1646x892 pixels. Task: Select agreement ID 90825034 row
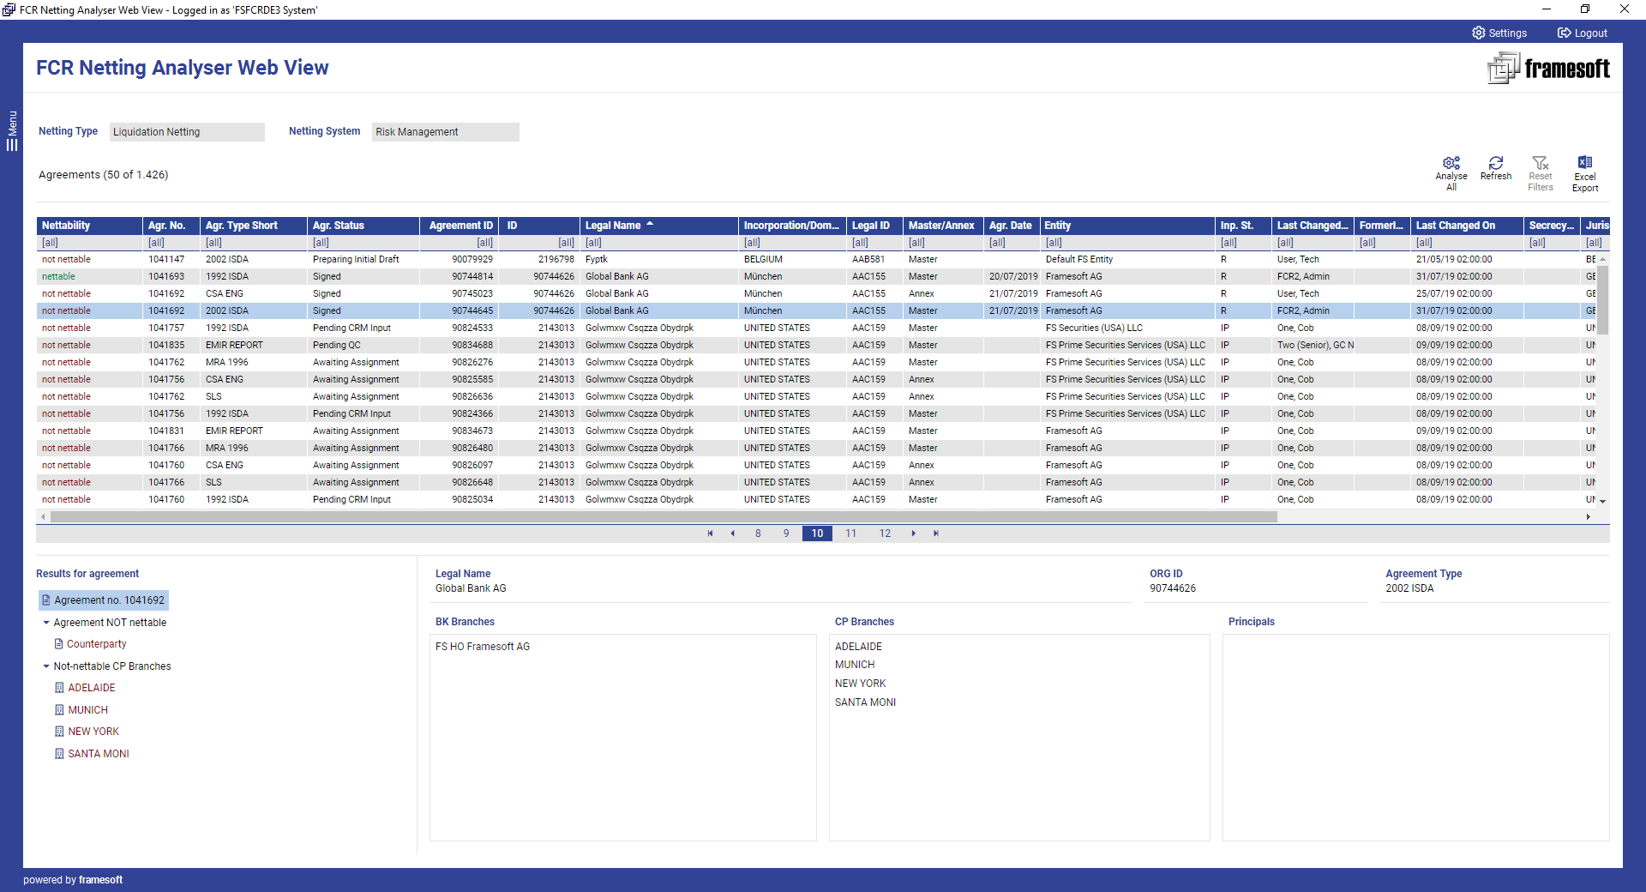(x=816, y=499)
